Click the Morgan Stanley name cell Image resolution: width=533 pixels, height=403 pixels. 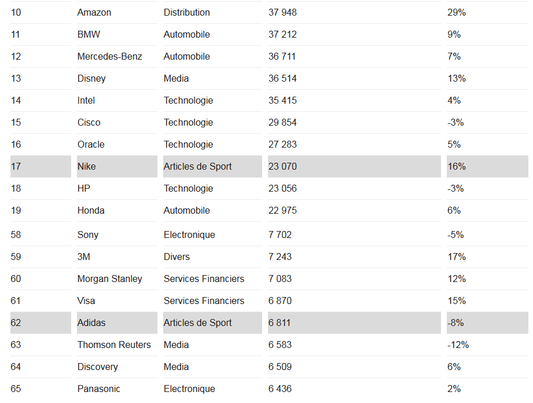tap(109, 279)
